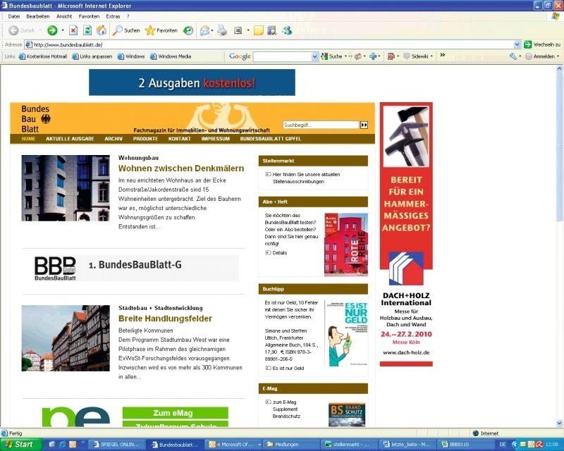Click the yellow note Discuss icon
This screenshot has width=564, height=451.
(258, 30)
